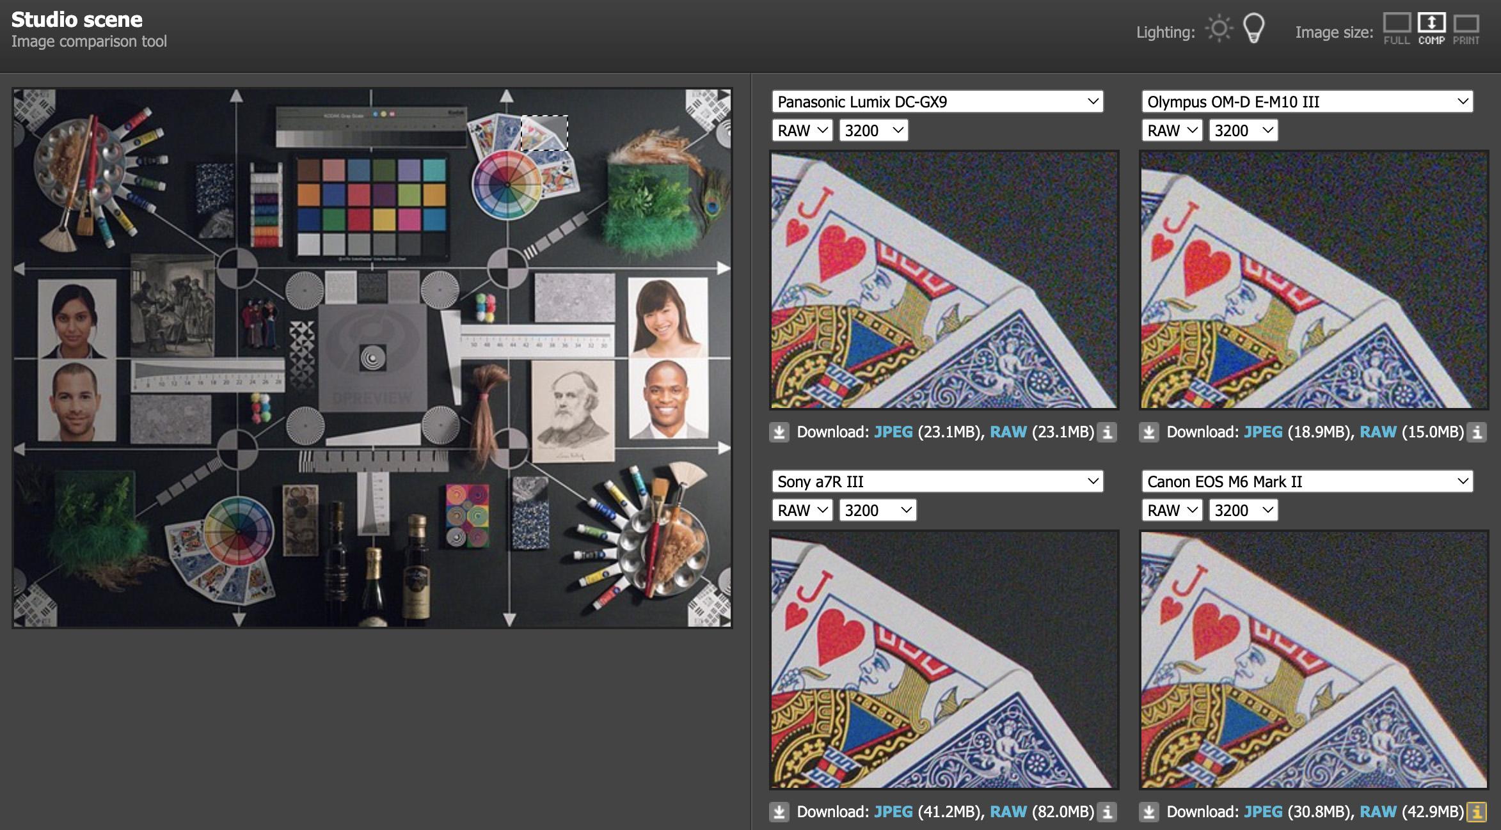Click the download icon under the Olympus crop

pyautogui.click(x=1149, y=432)
